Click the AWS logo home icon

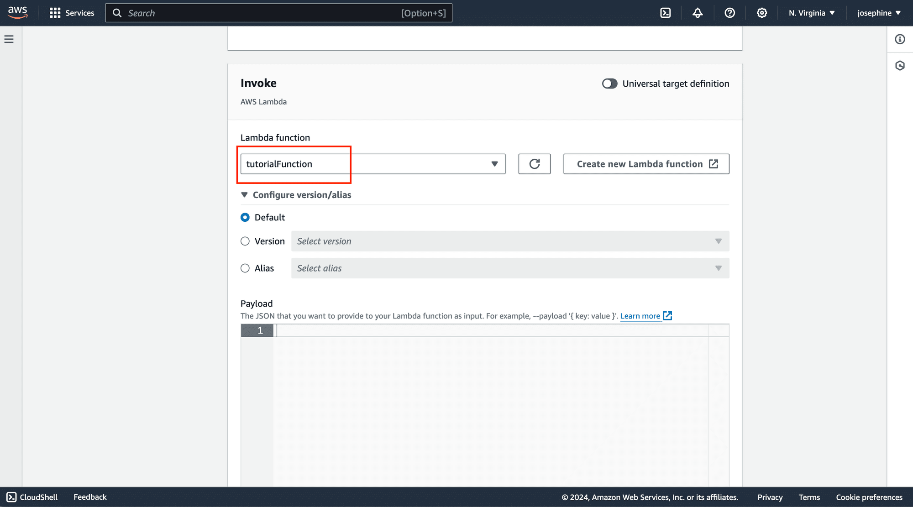point(18,12)
